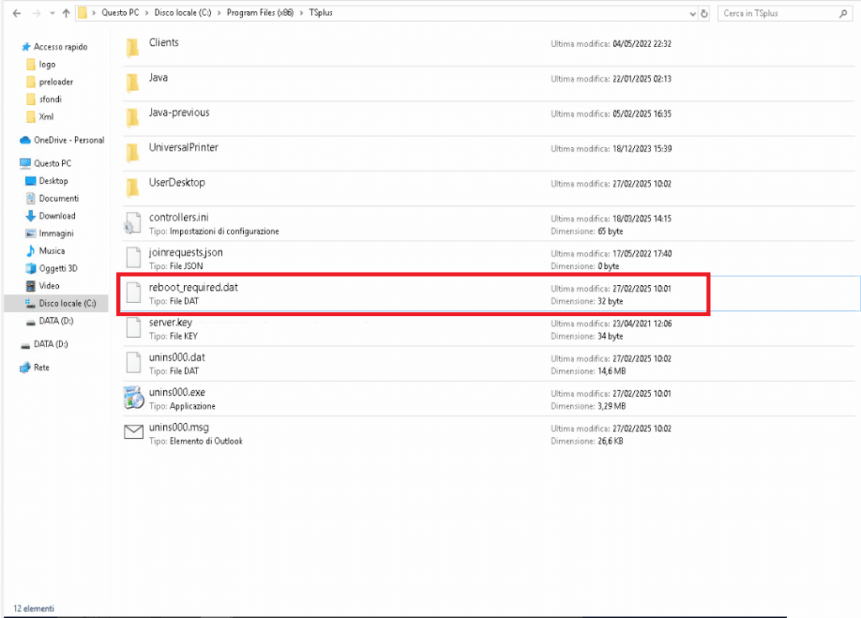Select 'reboot_required.dat' file name
Viewport: 861px width, 618px height.
pyautogui.click(x=193, y=288)
